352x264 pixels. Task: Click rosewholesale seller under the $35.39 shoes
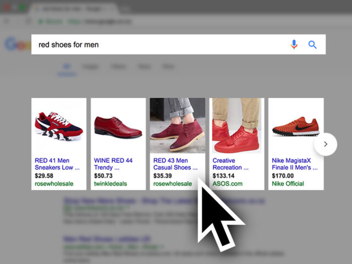click(172, 184)
